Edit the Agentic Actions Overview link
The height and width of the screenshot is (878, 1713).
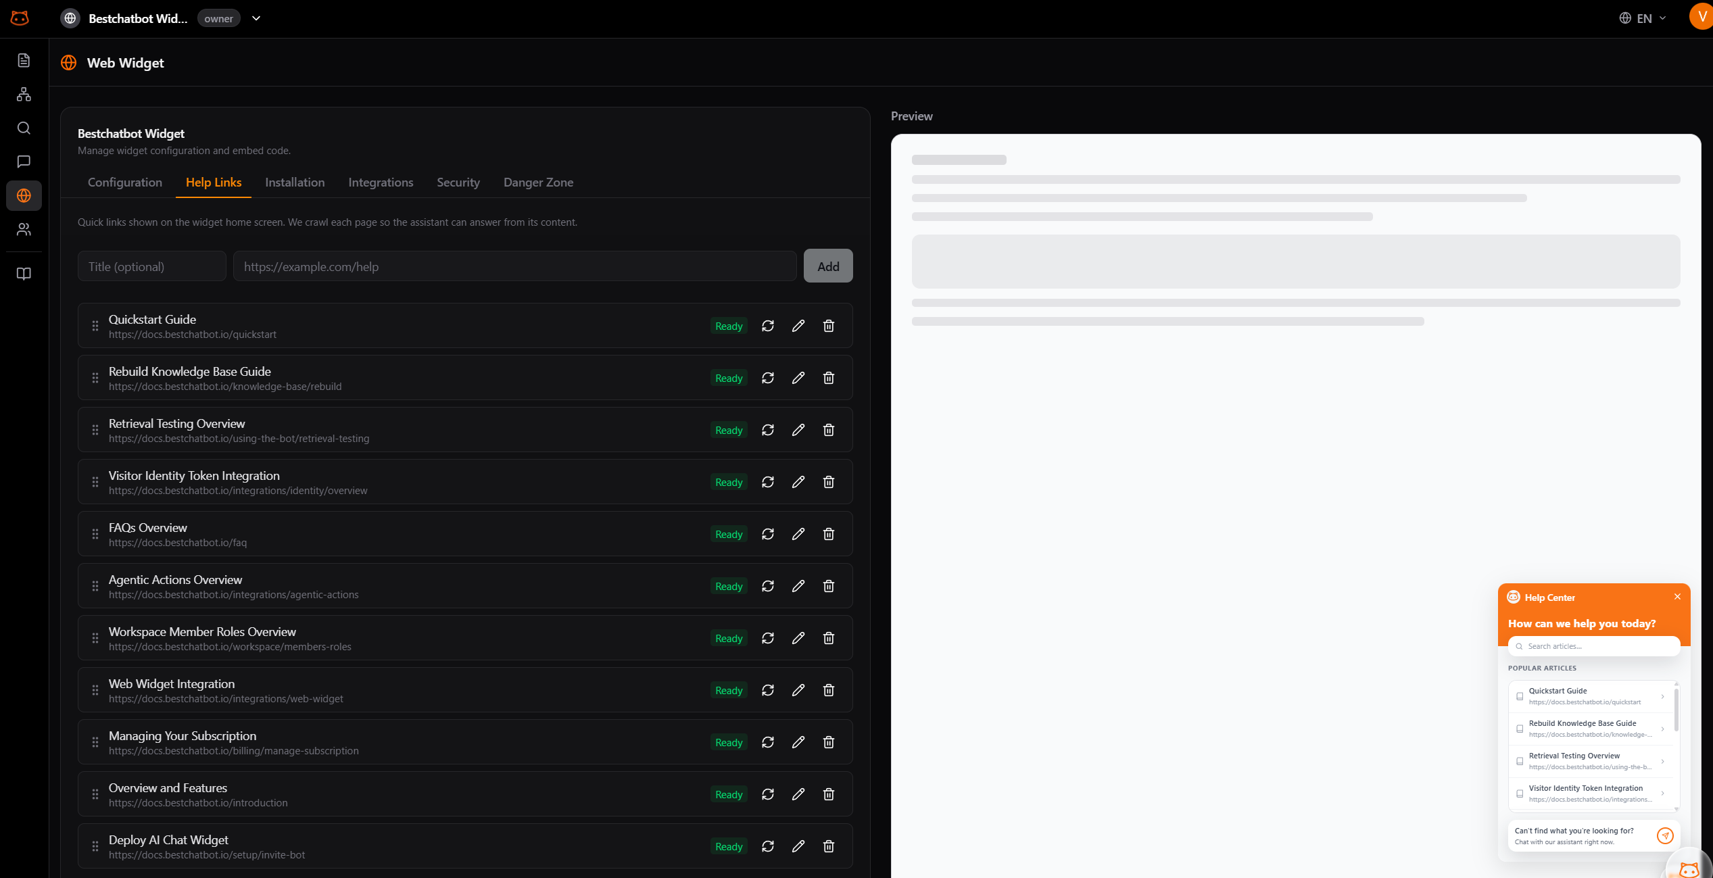[x=798, y=586]
